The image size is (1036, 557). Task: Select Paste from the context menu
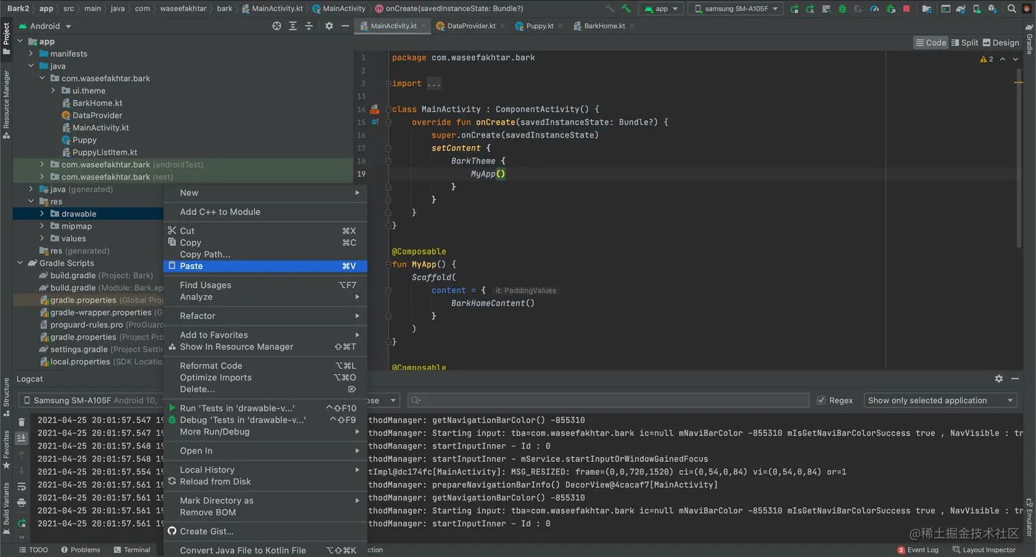pyautogui.click(x=191, y=266)
